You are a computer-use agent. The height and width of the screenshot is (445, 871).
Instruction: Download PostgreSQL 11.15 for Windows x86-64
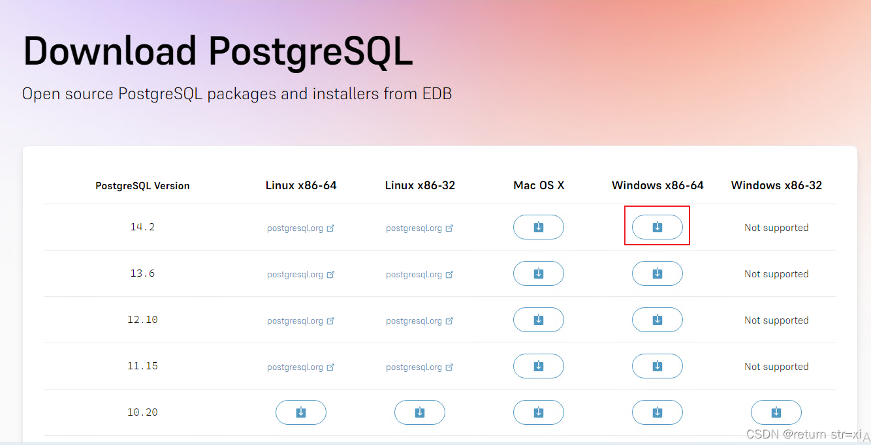(657, 366)
